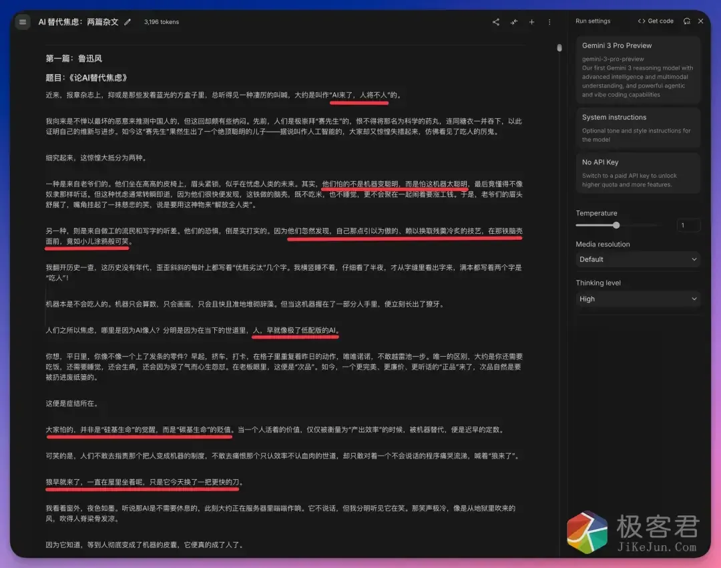Open compare mode with the arrows icon
Screen dimensions: 721x568
point(513,21)
